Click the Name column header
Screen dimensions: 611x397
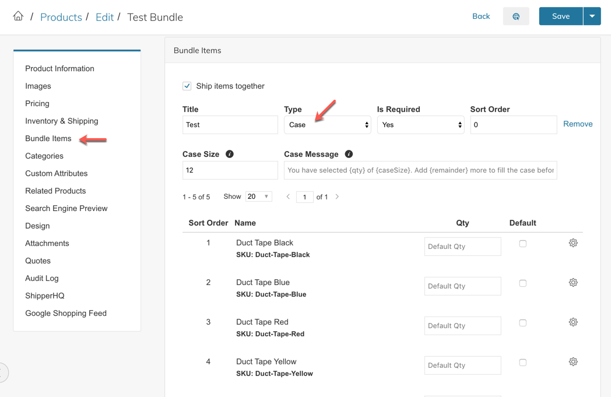[245, 223]
